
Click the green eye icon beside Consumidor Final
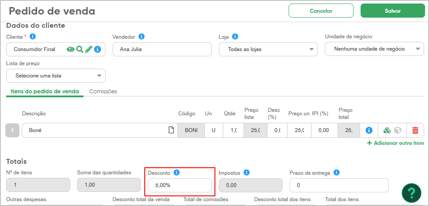pyautogui.click(x=71, y=49)
